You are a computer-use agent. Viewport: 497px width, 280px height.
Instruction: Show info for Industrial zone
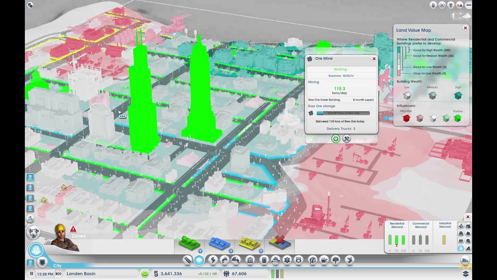click(x=261, y=251)
